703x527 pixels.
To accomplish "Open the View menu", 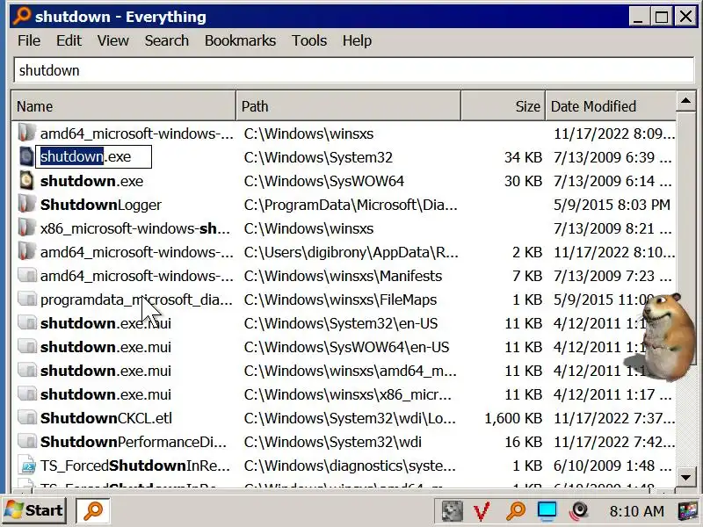I will pos(113,40).
